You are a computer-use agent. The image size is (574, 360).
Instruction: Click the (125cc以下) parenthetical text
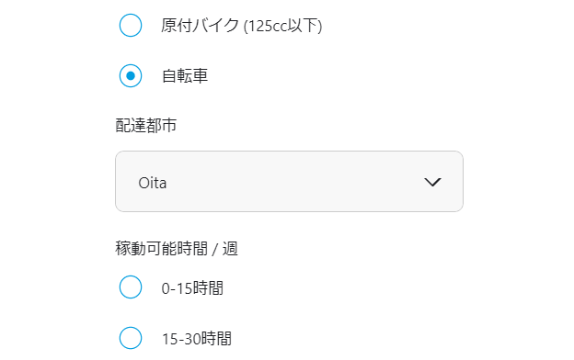tap(282, 26)
